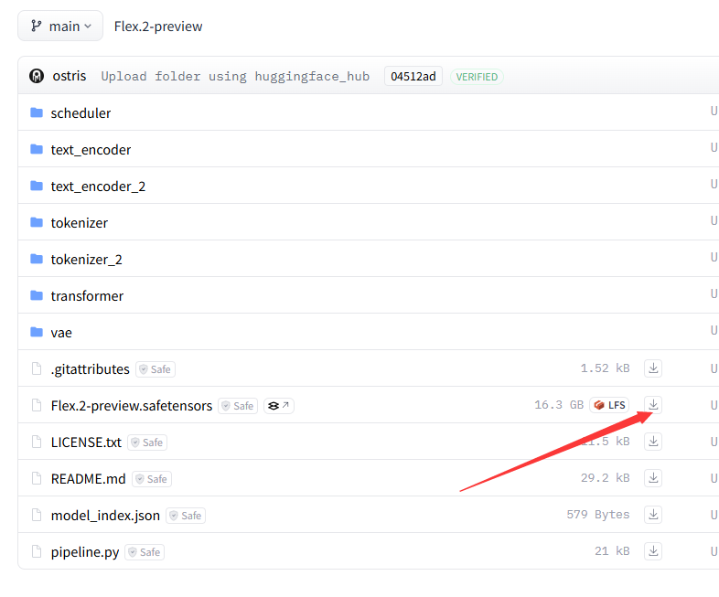
Task: Open the Flex.2-preview.safetensors file
Action: click(132, 406)
